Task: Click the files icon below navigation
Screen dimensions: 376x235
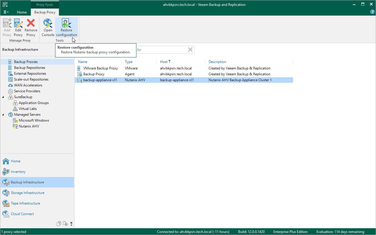Action: coord(59,224)
